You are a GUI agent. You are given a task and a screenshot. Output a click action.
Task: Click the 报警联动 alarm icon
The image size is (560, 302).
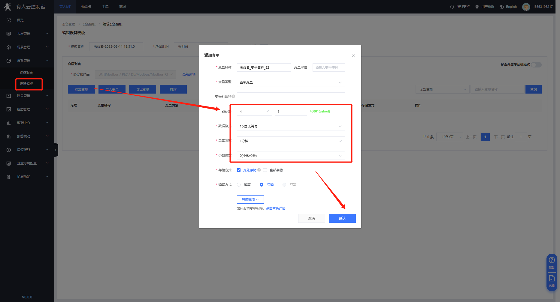point(9,136)
